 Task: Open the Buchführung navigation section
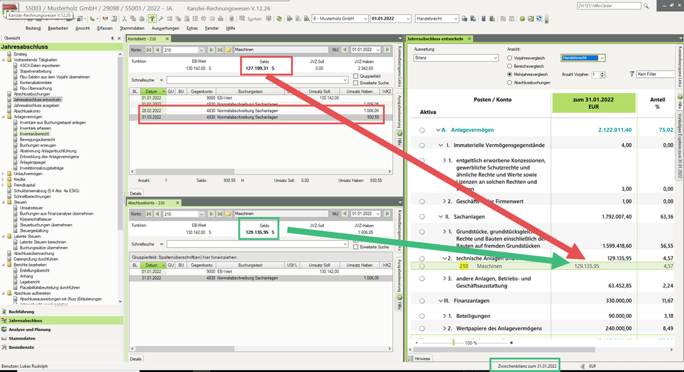pyautogui.click(x=23, y=311)
